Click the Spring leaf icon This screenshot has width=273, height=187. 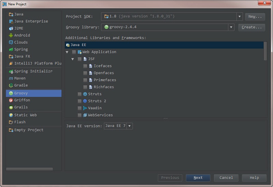point(11,49)
